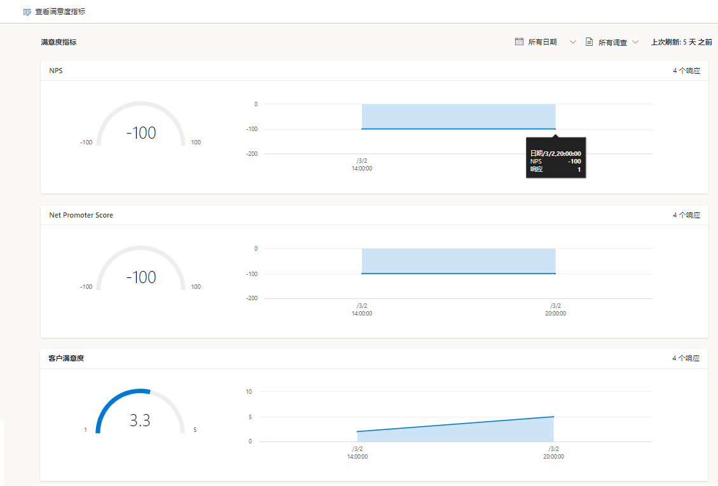The image size is (718, 486).
Task: Click the document icon next to 所有调查
Action: (x=590, y=42)
